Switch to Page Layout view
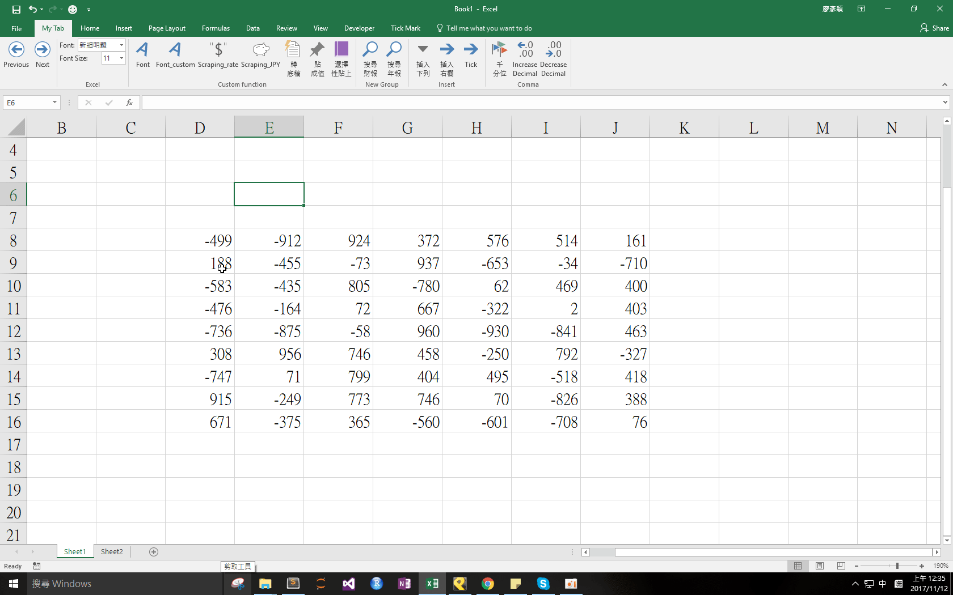 (x=820, y=566)
